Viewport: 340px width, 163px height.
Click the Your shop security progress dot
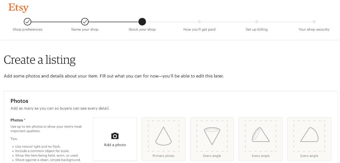[314, 22]
